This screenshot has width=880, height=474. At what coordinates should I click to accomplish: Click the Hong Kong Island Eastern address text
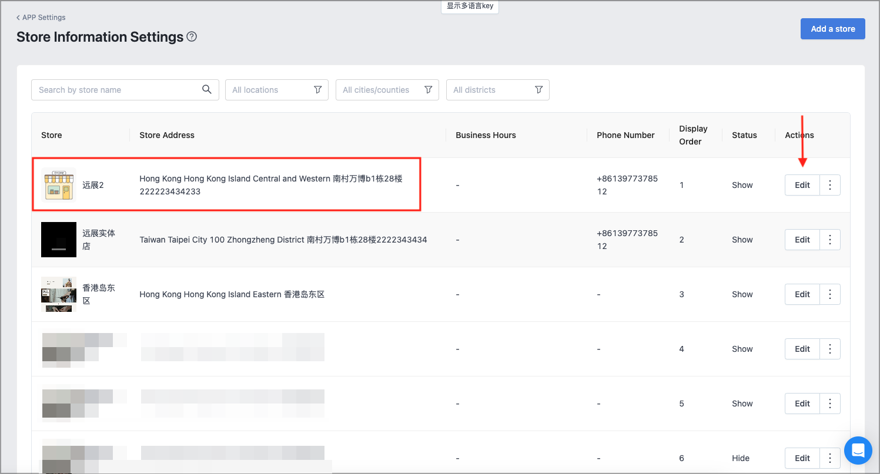coord(232,294)
